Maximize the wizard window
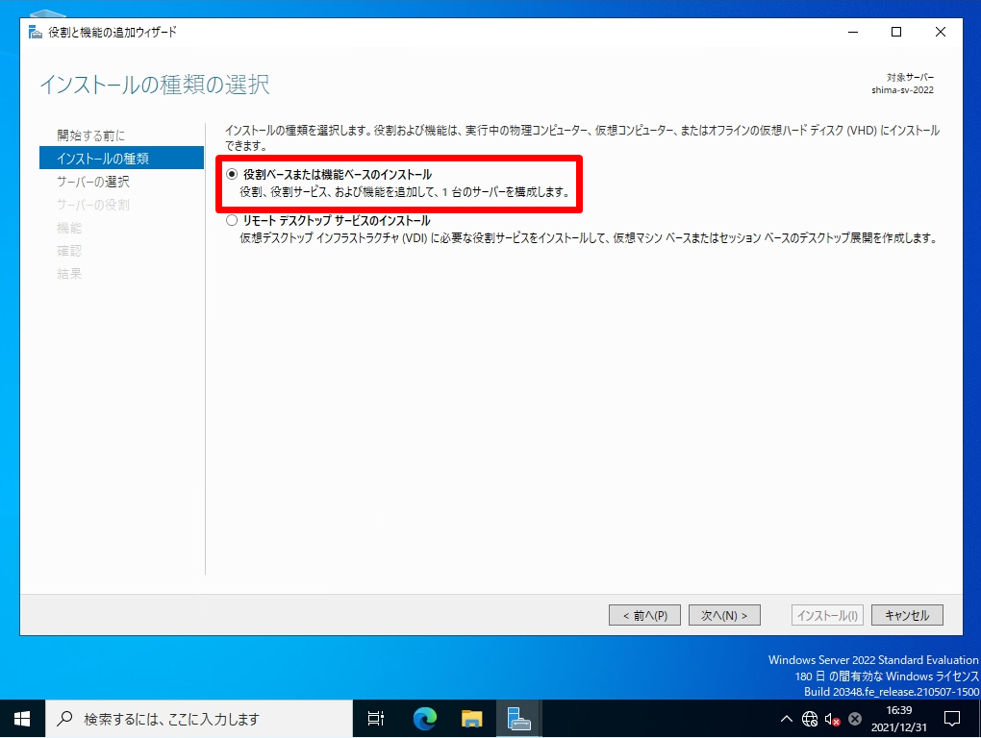Image resolution: width=981 pixels, height=738 pixels. pos(896,32)
